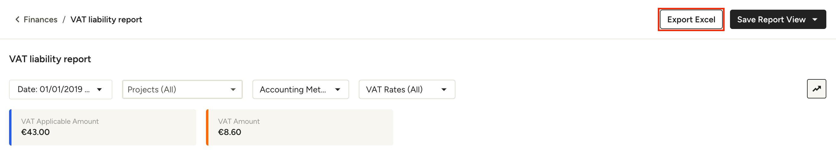
Task: Click the blue stripe on VAT Applicable card
Action: (10, 127)
